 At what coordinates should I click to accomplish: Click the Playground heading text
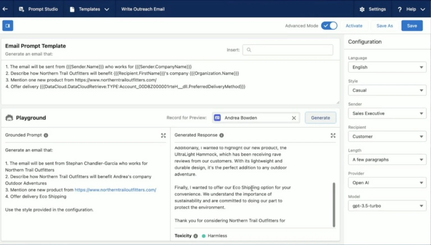coord(31,118)
